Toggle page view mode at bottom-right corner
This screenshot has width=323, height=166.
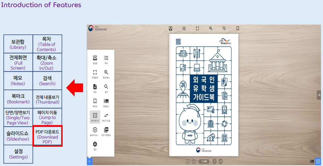click(x=318, y=161)
